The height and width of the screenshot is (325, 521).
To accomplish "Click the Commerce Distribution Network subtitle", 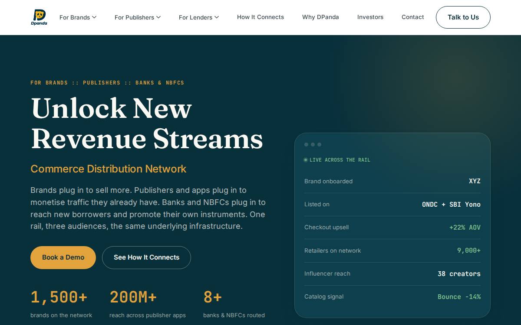I will click(x=109, y=169).
